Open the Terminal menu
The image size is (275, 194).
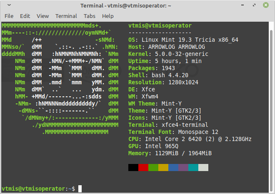[x=66, y=16]
